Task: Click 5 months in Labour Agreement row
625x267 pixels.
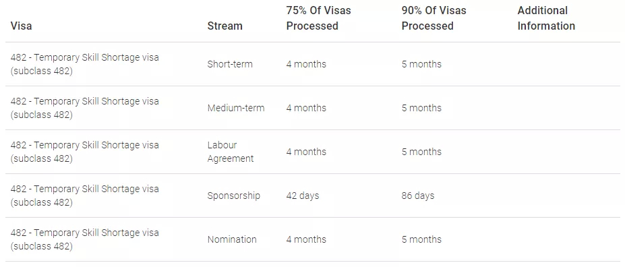Action: [421, 152]
